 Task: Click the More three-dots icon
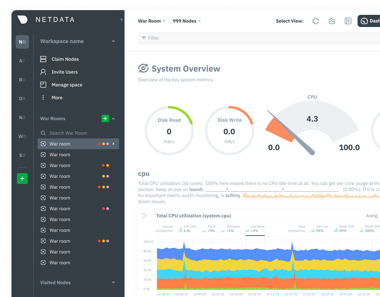click(x=43, y=98)
